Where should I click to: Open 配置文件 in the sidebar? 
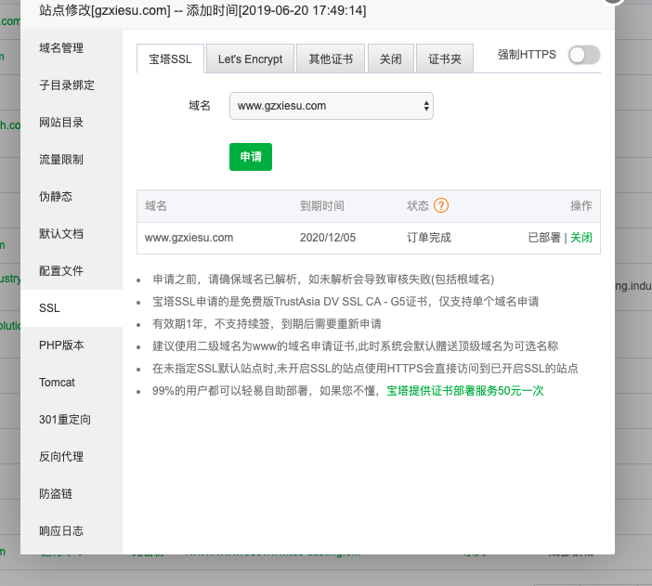(x=72, y=271)
